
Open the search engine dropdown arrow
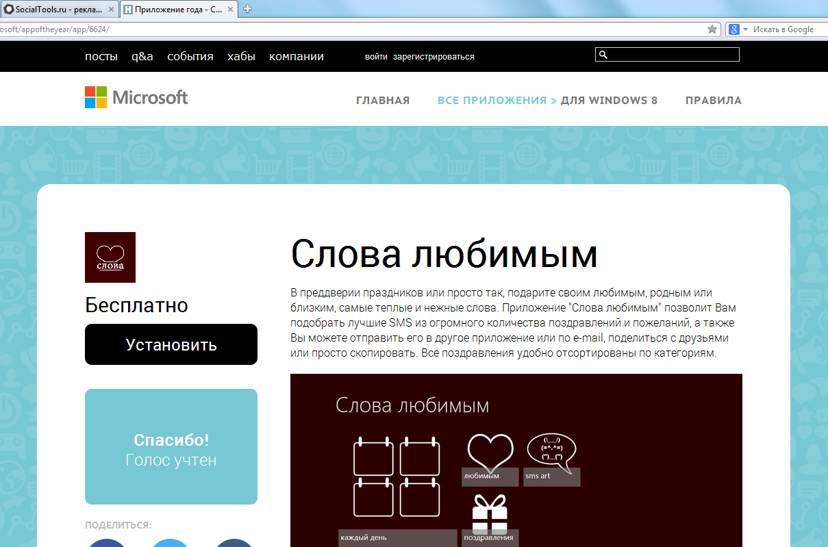click(x=745, y=29)
